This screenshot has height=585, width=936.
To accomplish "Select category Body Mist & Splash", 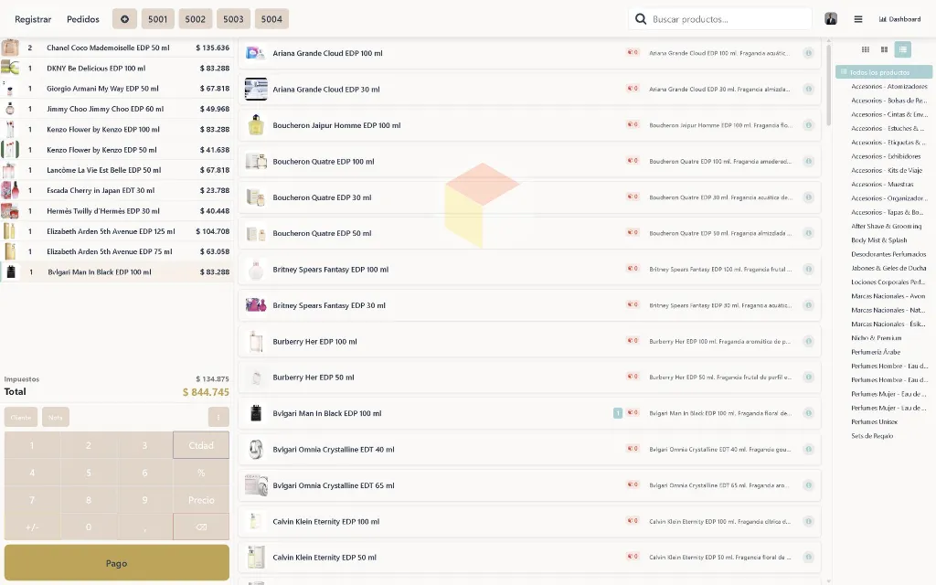I will (x=879, y=240).
